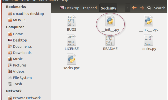Select the LICENSE file icon

point(71,40)
